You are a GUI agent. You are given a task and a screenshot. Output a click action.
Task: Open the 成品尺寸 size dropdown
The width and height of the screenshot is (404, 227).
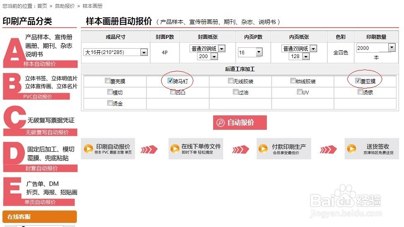coord(115,52)
